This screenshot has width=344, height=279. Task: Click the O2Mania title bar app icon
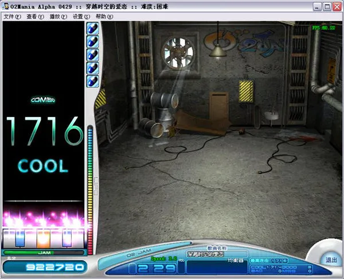point(6,6)
